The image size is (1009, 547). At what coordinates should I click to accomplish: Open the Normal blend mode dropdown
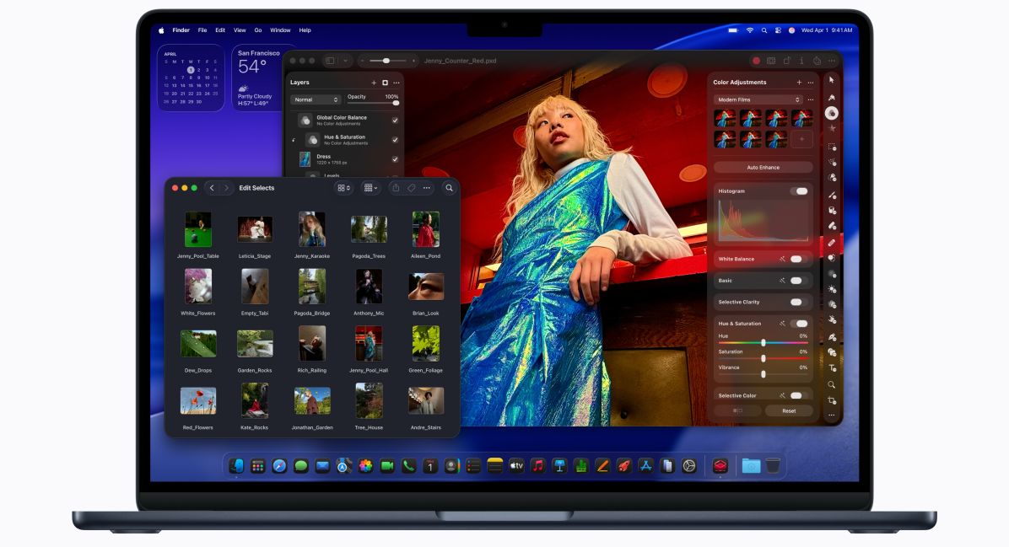click(316, 99)
